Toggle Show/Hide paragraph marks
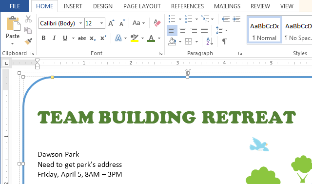312x184 pixels. (225, 41)
